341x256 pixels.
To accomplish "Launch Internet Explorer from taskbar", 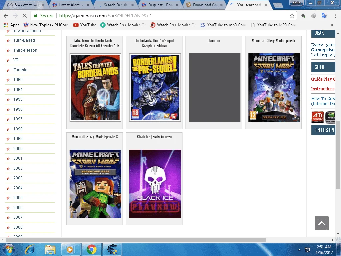I will [x=30, y=249].
